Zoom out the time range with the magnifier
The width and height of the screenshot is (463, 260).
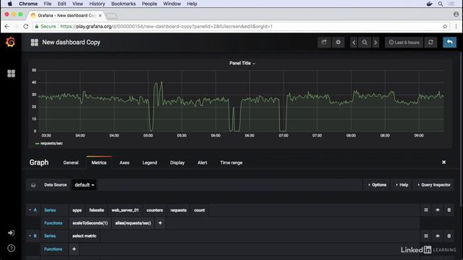[x=365, y=43]
